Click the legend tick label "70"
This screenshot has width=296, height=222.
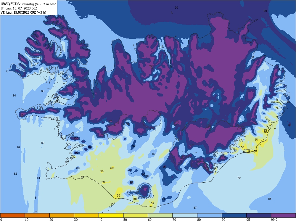point(174,220)
